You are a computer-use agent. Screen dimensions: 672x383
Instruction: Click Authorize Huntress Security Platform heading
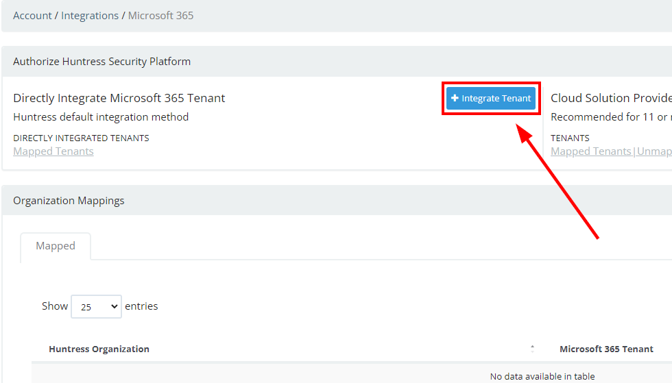tap(101, 61)
